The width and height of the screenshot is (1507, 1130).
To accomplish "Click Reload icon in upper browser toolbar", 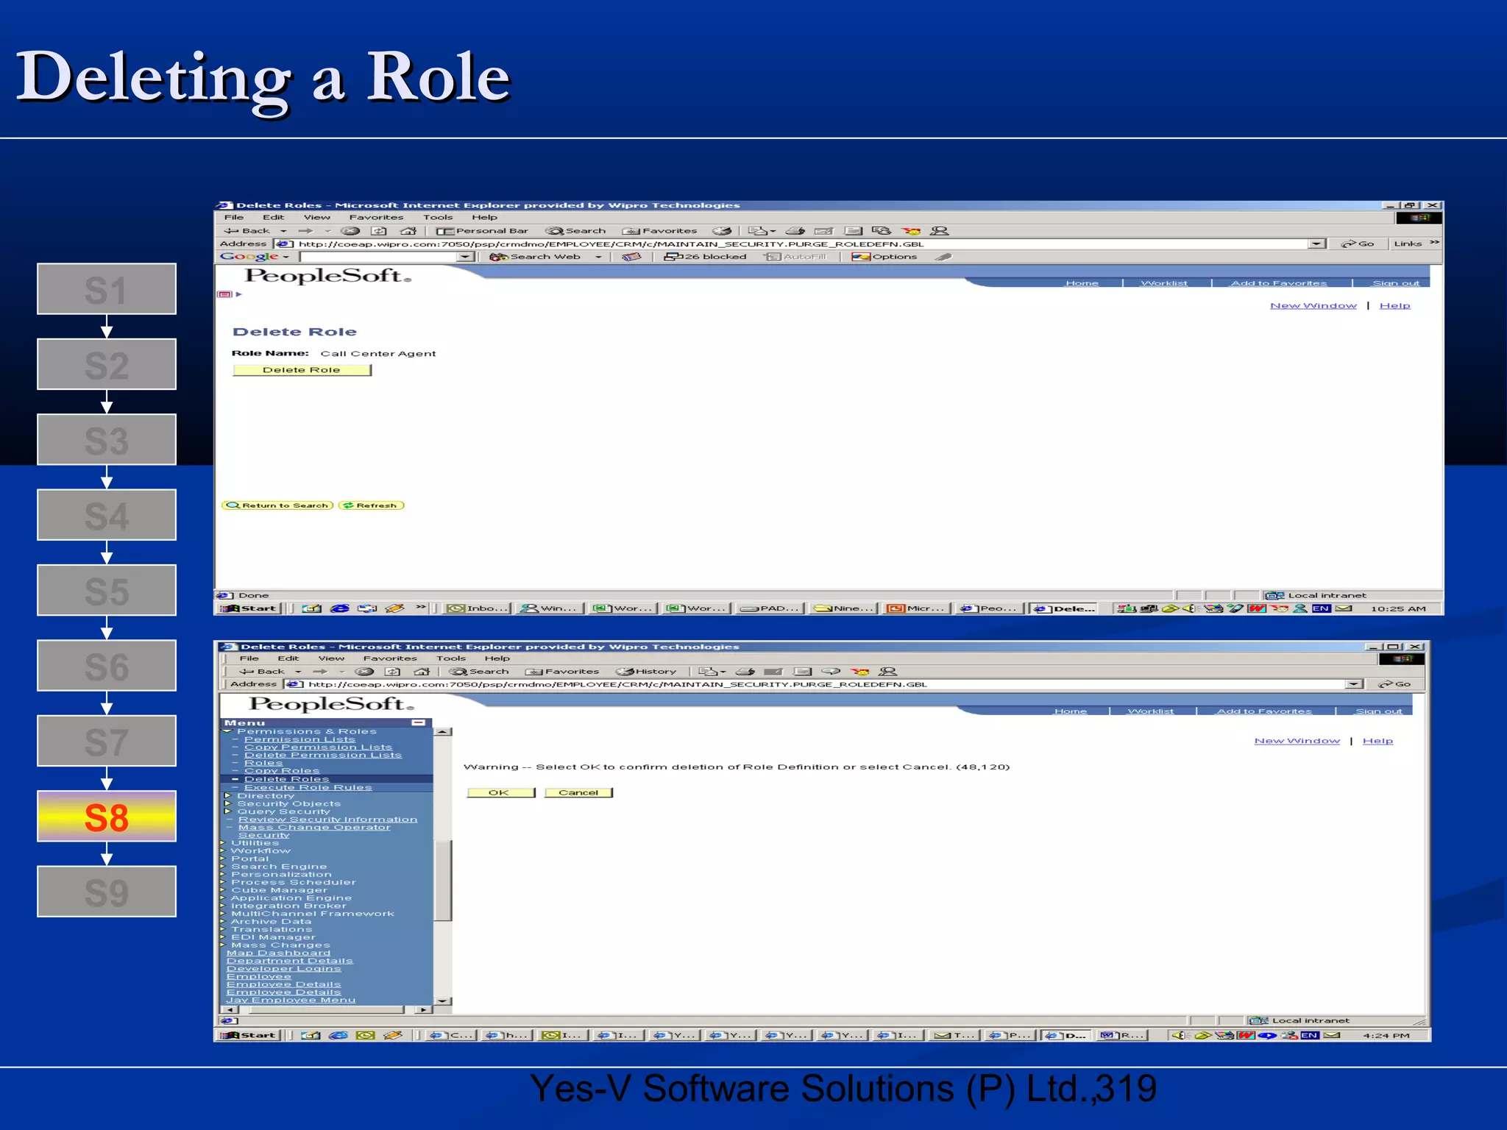I will pyautogui.click(x=379, y=231).
